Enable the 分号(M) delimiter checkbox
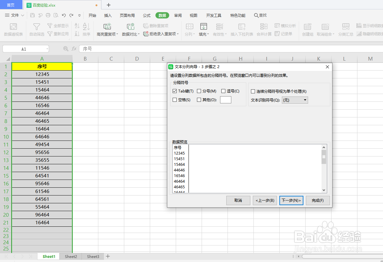The height and width of the screenshot is (262, 383). [x=199, y=91]
